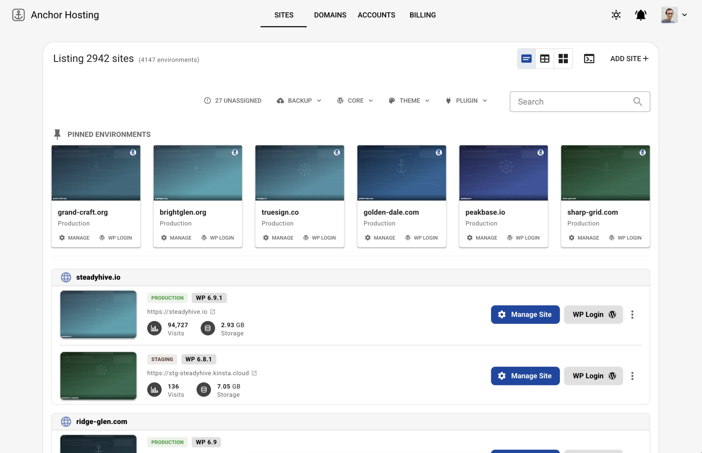Viewport: 702px width, 453px height.
Task: Switch to the table view layout
Action: 545,59
